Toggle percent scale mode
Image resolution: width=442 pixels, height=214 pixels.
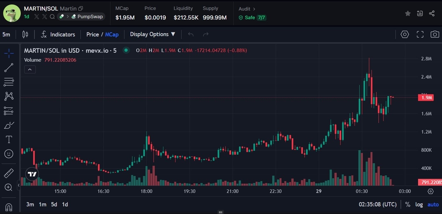[408, 204]
